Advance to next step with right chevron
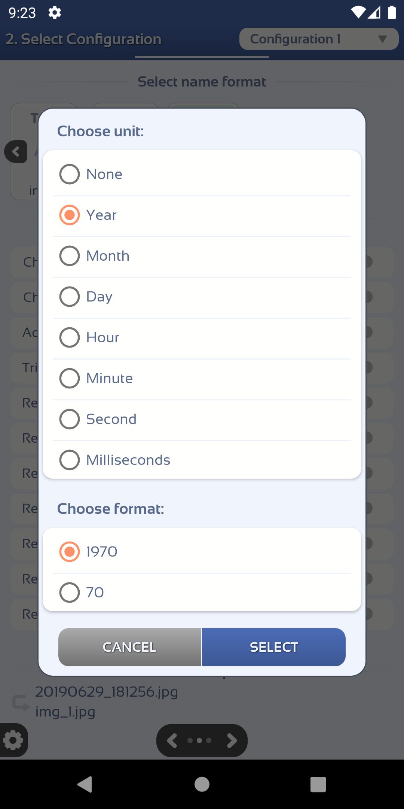The height and width of the screenshot is (809, 404). [232, 740]
